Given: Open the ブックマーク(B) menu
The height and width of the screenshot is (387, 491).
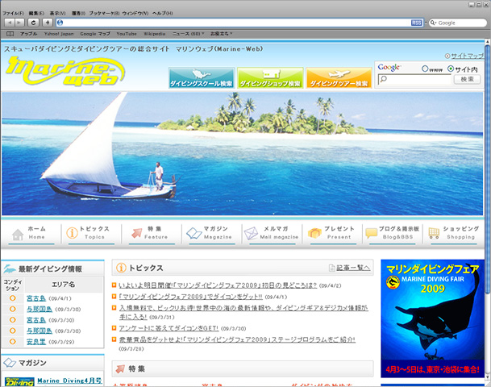Looking at the screenshot, I should [104, 13].
